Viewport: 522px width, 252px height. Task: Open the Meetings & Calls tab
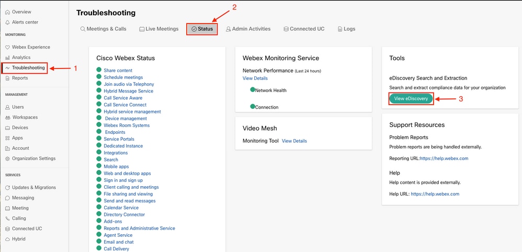(x=103, y=29)
